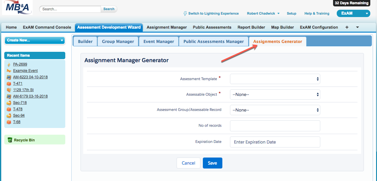The image size is (377, 181).
Task: Open the 1129 17th St recent item
Action: 23,90
